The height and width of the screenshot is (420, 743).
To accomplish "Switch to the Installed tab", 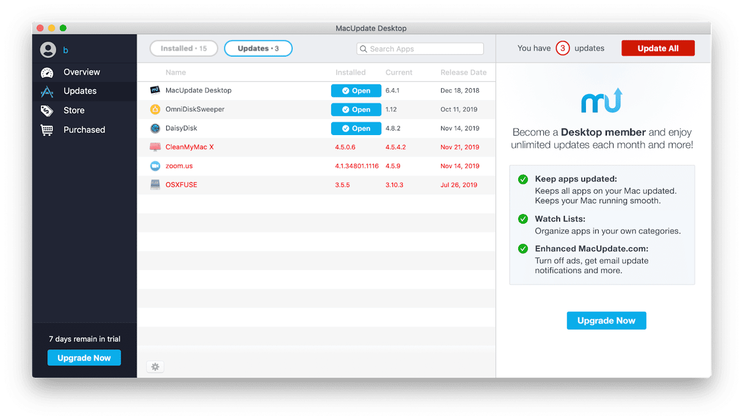I will (x=183, y=48).
